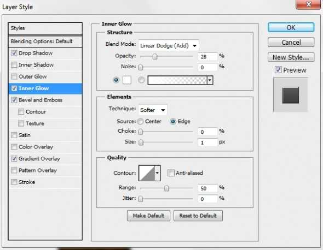The image size is (323, 250).
Task: Set glow Source to Center
Action: (x=141, y=122)
